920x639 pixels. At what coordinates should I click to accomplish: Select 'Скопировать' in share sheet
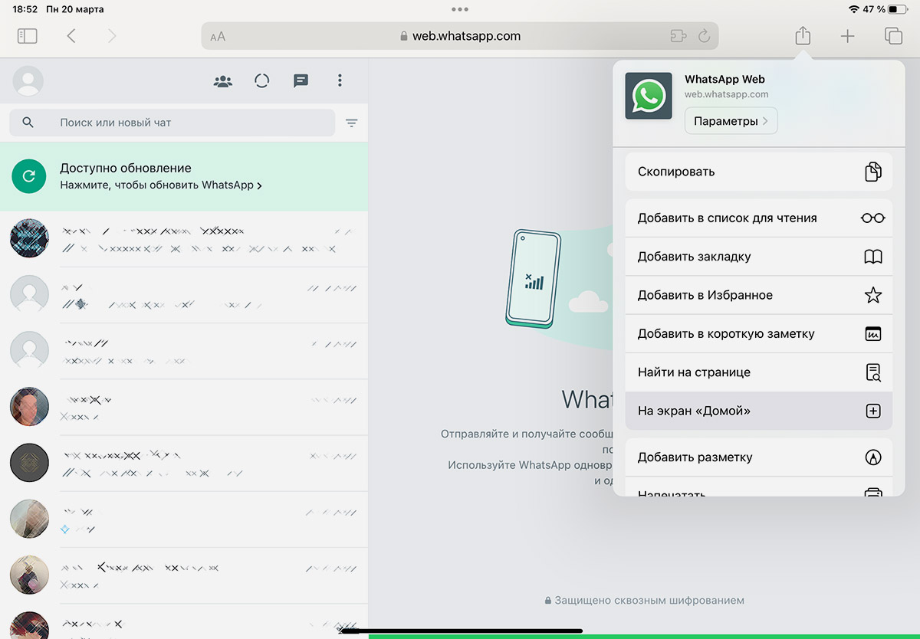759,172
